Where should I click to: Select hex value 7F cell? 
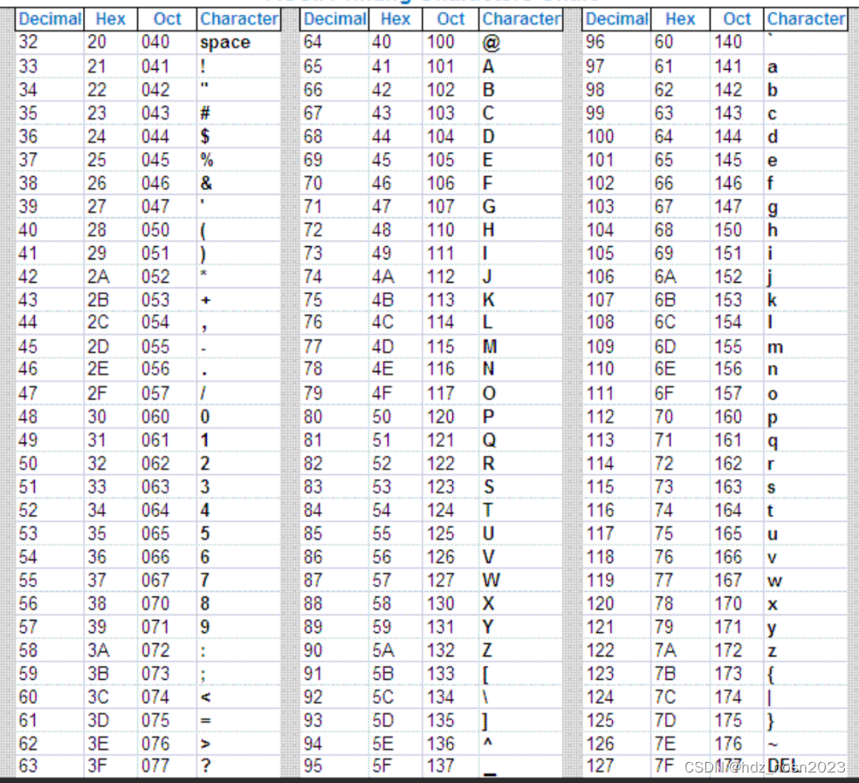[x=680, y=766]
